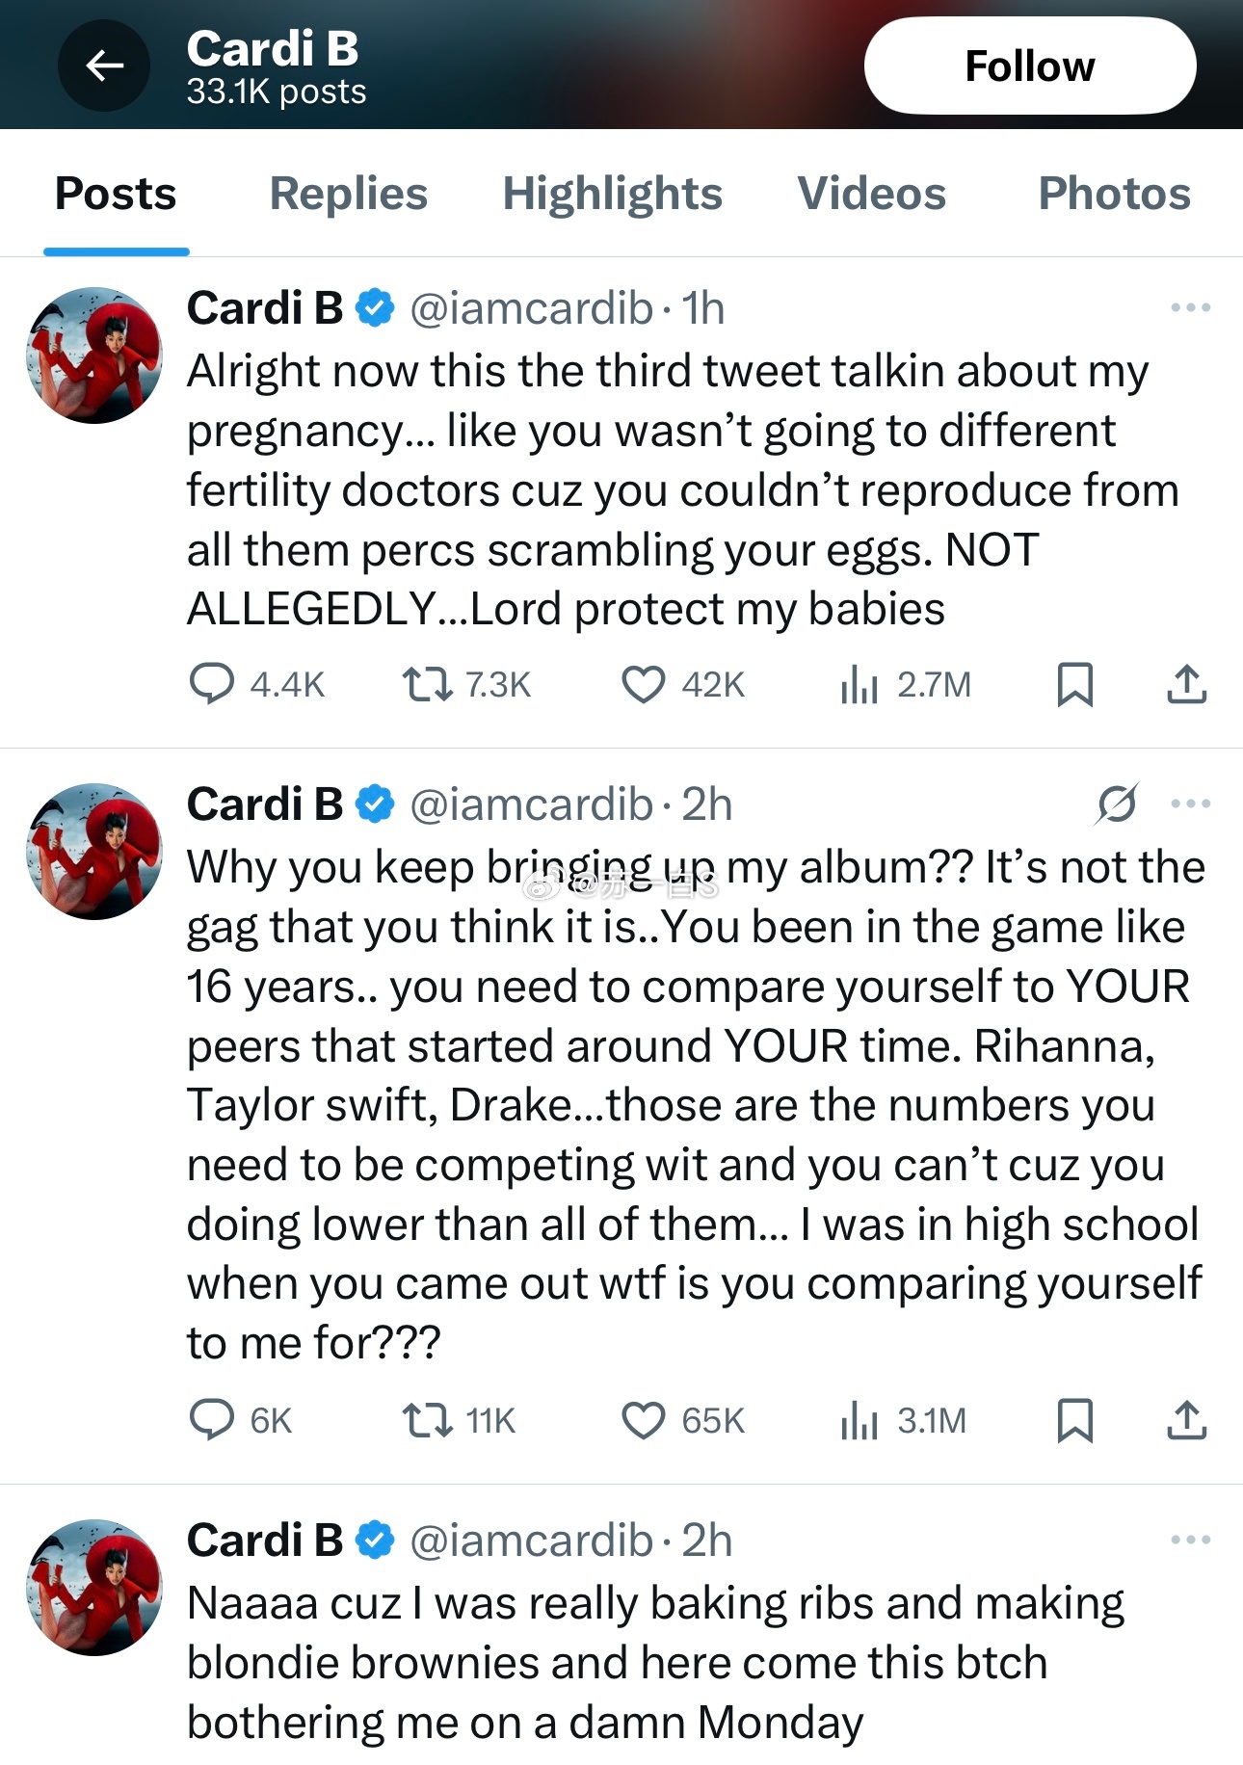Select the Videos tab
The image size is (1243, 1765).
click(871, 194)
